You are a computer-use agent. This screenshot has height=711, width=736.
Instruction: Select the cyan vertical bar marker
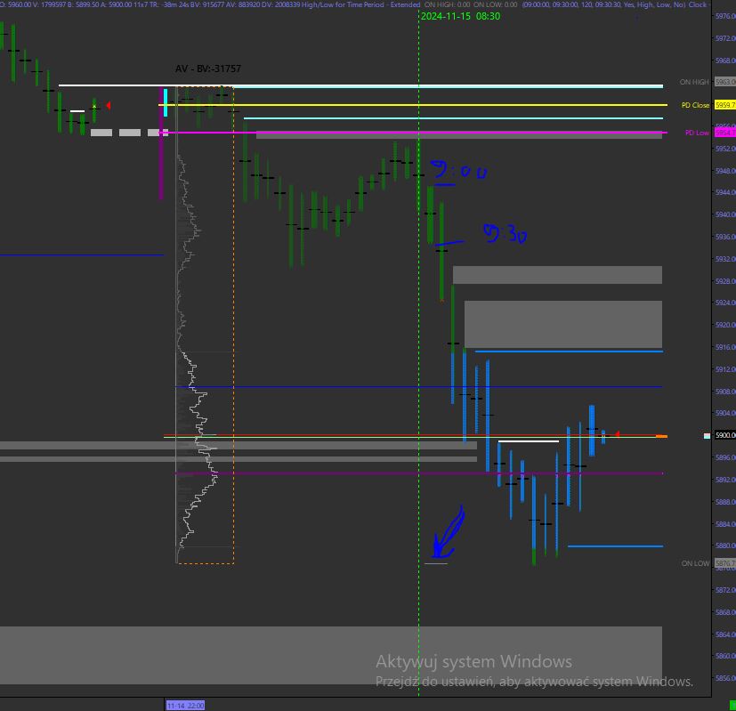[x=166, y=102]
